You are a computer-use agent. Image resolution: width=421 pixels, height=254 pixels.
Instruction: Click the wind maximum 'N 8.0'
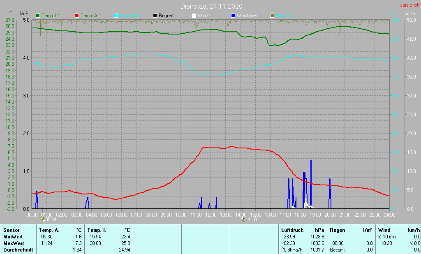pos(414,243)
